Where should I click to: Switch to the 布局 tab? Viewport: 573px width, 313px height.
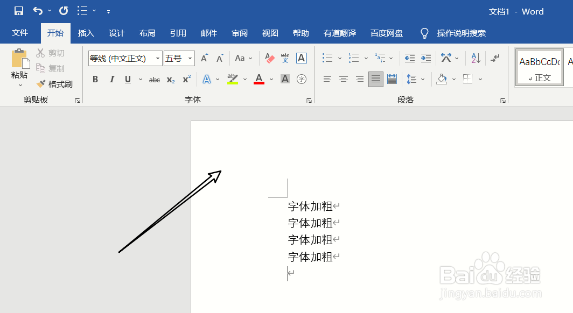pyautogui.click(x=147, y=33)
